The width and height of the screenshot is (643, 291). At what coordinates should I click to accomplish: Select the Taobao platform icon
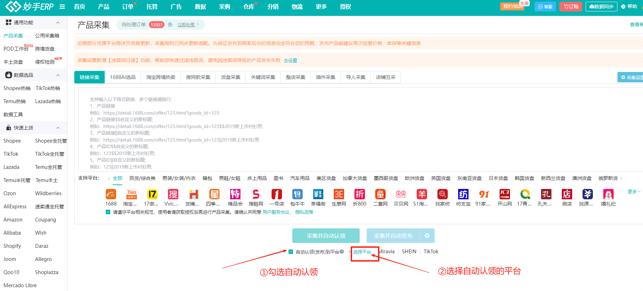point(131,194)
